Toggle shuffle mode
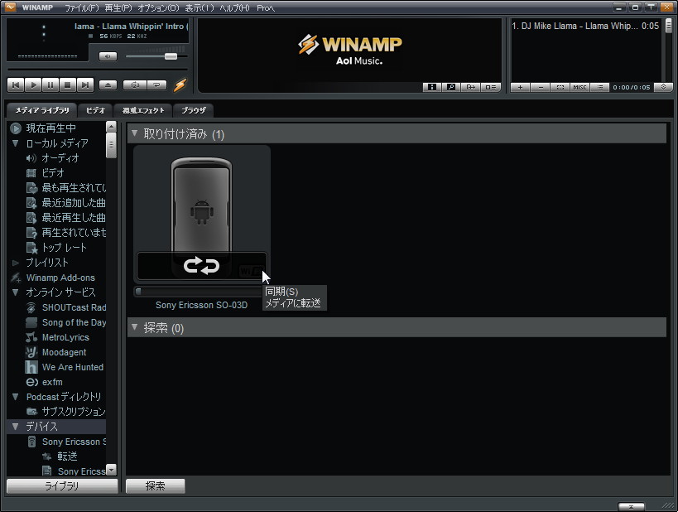 point(135,85)
